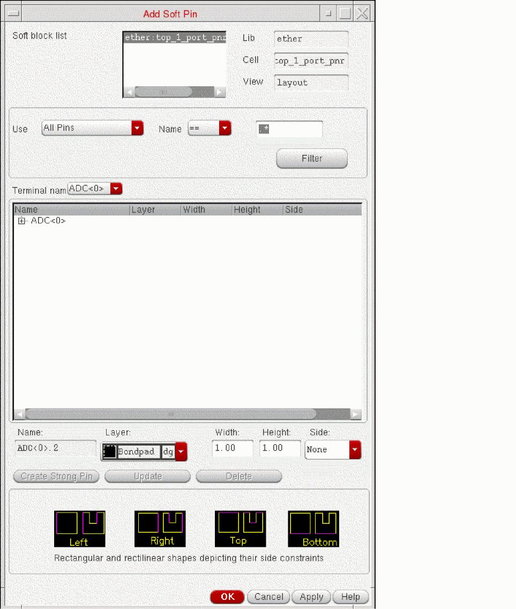
Task: Click the Layer column header in pin table
Action: (x=155, y=210)
